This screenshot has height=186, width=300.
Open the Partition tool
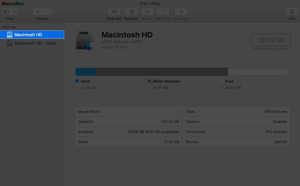coord(131,12)
